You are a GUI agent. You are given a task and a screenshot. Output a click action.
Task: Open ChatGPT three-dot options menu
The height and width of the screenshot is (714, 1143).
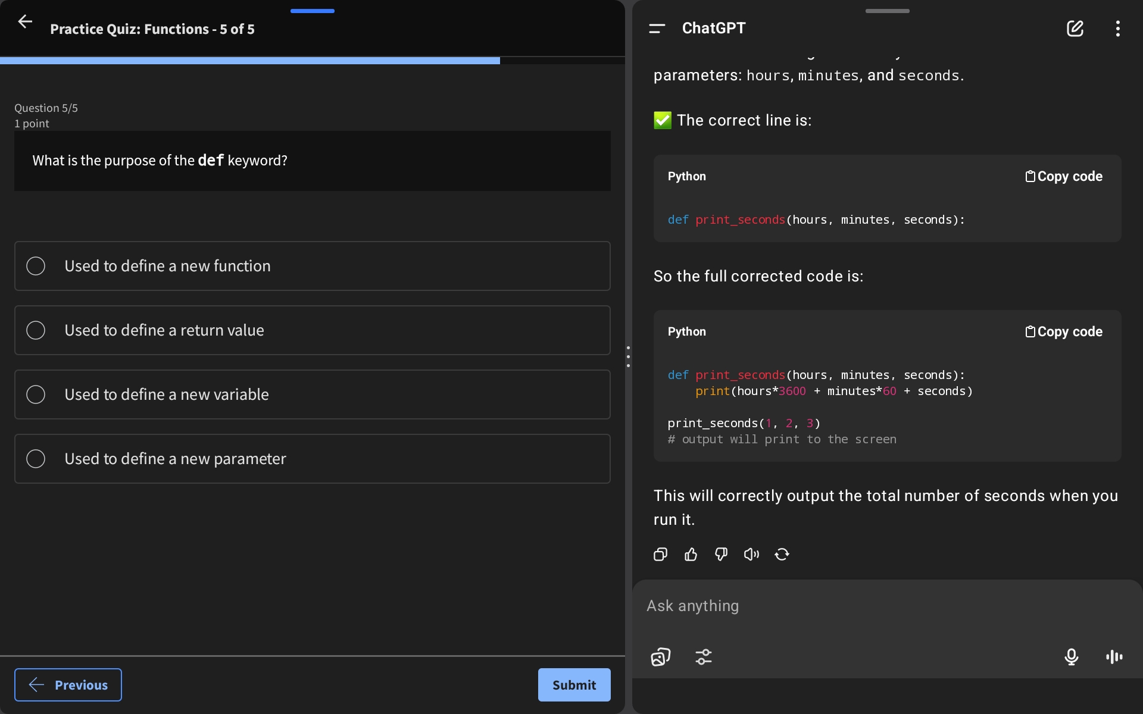(1117, 28)
